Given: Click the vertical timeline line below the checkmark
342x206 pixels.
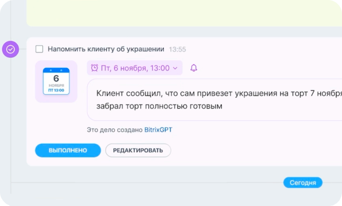Looking at the screenshot, I should point(11,124).
